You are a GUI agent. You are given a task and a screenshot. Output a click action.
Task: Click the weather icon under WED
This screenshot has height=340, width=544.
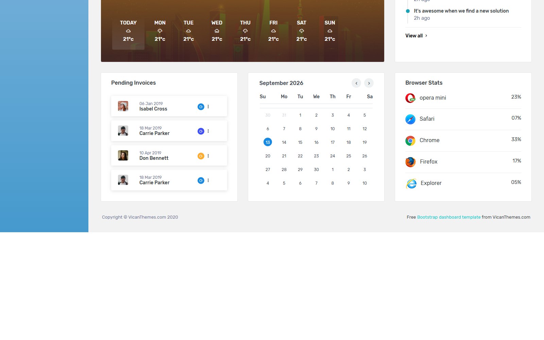217,31
